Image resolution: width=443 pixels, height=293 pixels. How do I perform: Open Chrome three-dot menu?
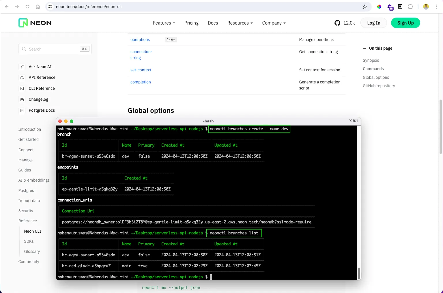click(436, 7)
